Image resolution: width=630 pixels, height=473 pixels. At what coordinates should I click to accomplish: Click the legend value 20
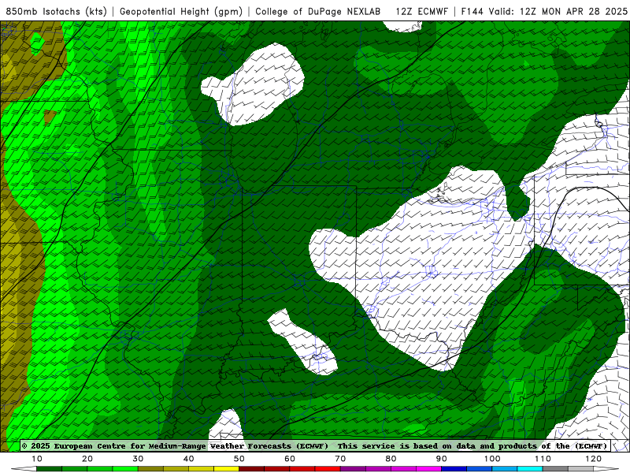[x=87, y=459]
